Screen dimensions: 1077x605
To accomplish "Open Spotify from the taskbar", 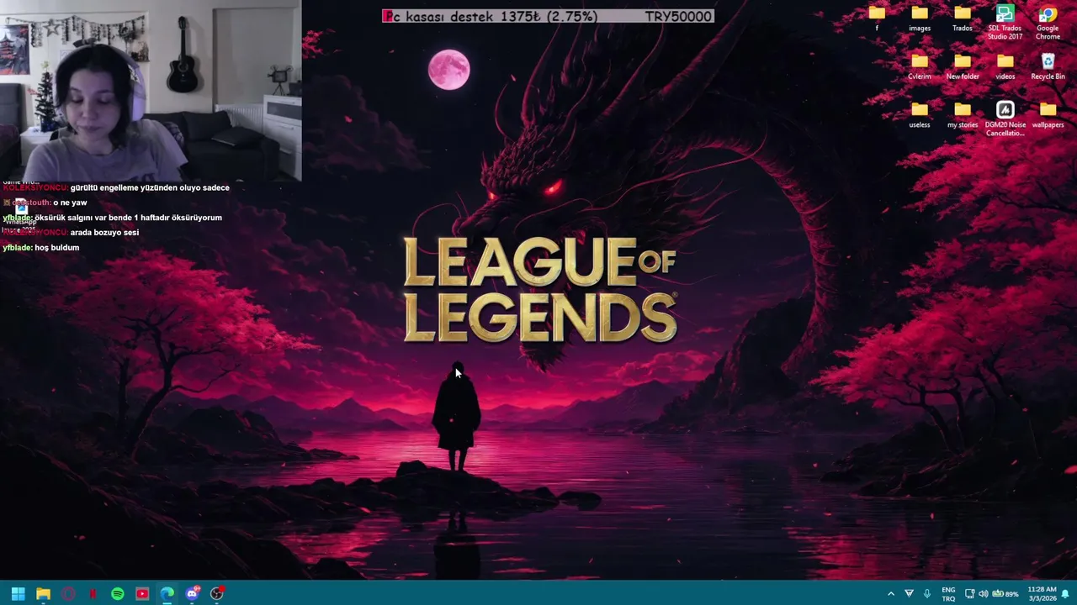I will point(118,594).
